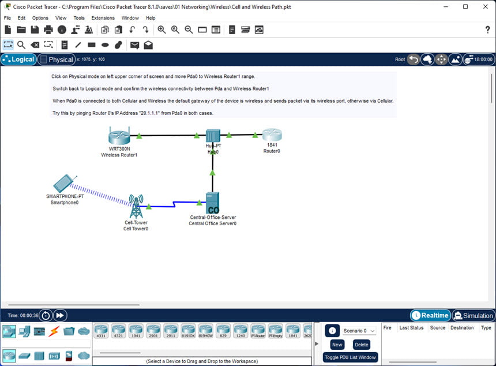Click the Fast Forward Time button
The height and width of the screenshot is (366, 496).
(60, 315)
